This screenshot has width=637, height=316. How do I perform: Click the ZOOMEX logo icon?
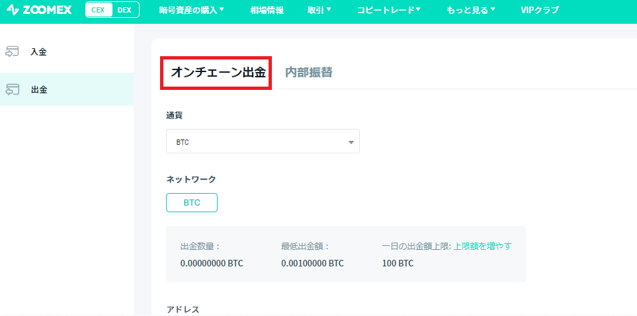(13, 10)
